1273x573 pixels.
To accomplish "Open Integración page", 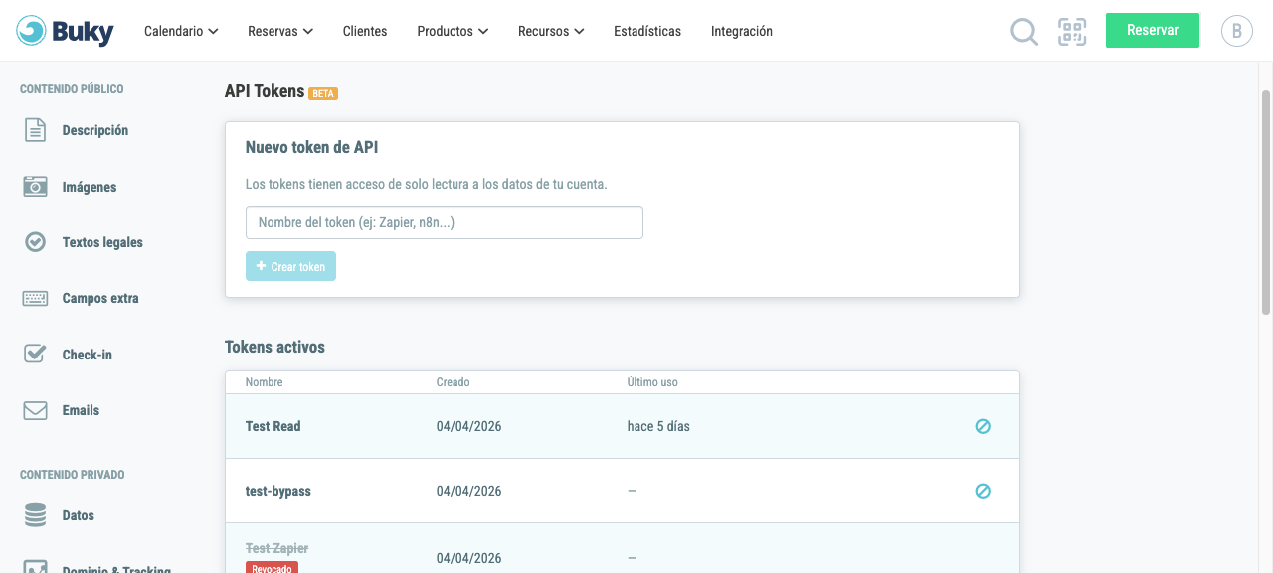I will pos(742,31).
